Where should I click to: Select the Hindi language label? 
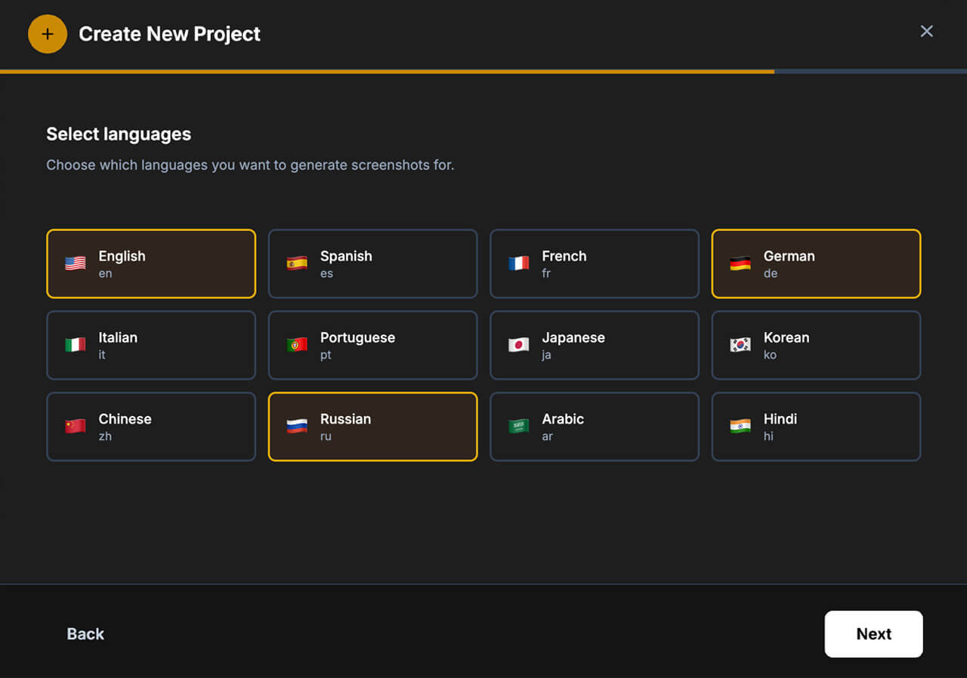[780, 419]
